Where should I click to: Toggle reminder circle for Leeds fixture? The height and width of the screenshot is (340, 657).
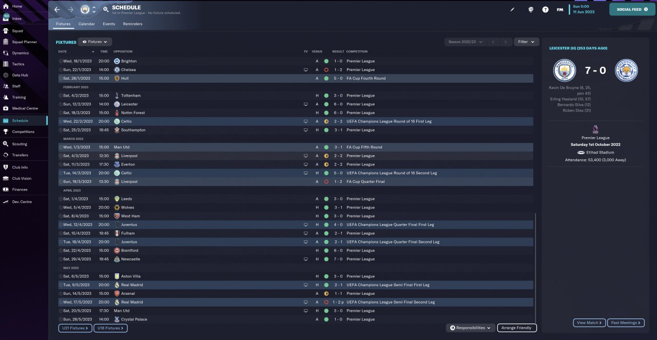61,199
